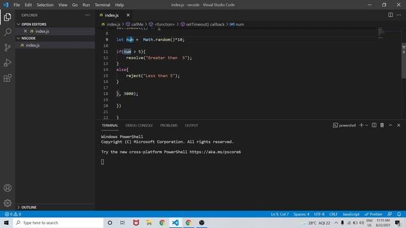Open editor more actions menu
Image resolution: width=406 pixels, height=228 pixels.
click(x=399, y=15)
